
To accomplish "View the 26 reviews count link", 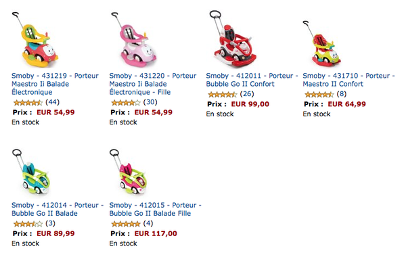I will pos(247,94).
